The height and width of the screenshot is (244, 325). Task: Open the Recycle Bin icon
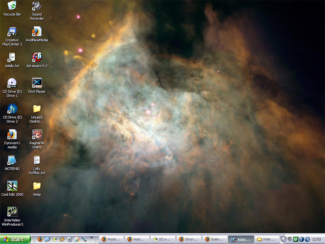click(12, 6)
